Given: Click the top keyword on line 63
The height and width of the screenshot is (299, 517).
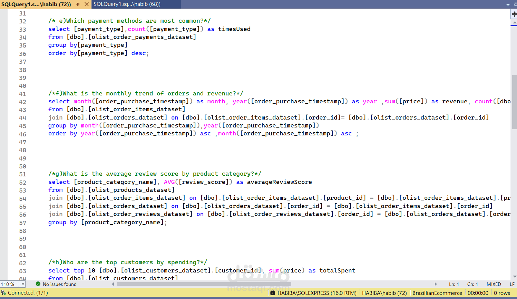Looking at the screenshot, I should point(79,271).
